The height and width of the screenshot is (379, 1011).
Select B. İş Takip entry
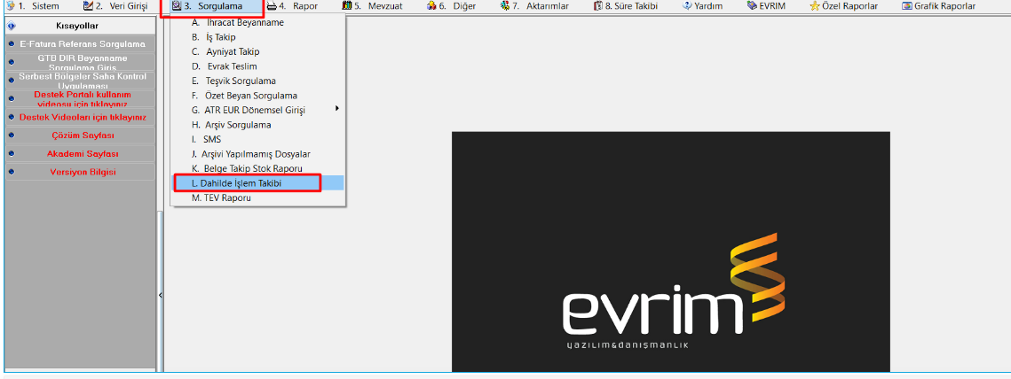pyautogui.click(x=258, y=37)
